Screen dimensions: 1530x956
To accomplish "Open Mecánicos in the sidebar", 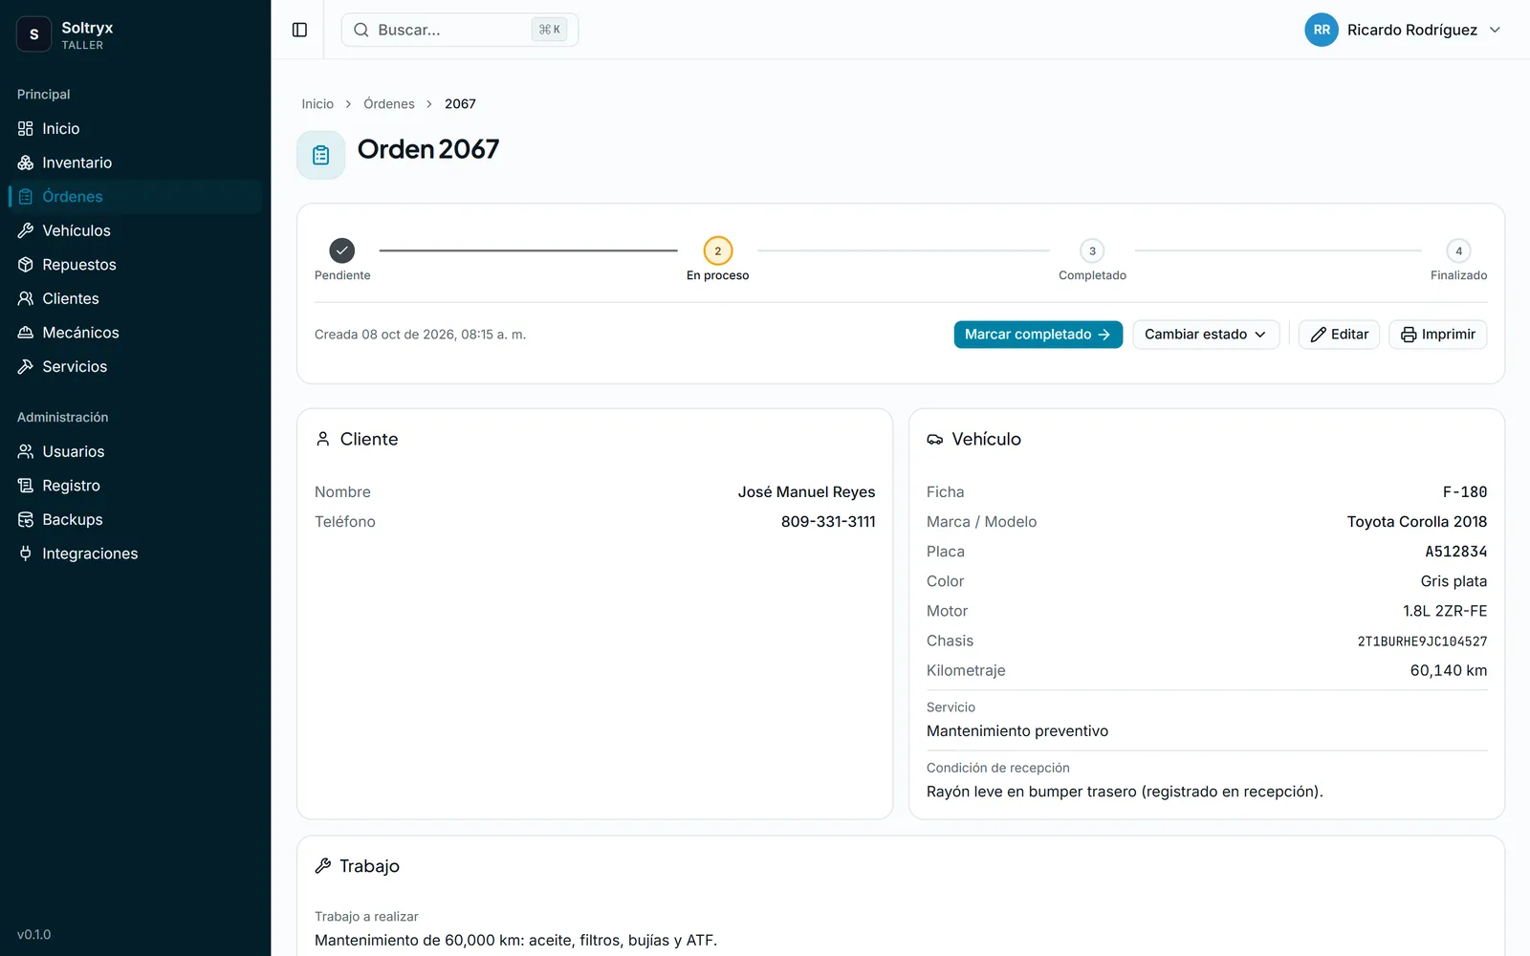I will (135, 332).
